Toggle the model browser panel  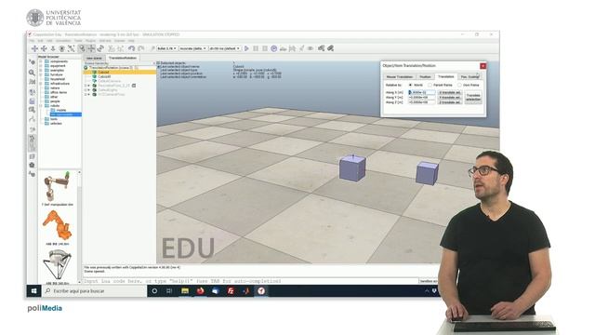tap(32, 139)
